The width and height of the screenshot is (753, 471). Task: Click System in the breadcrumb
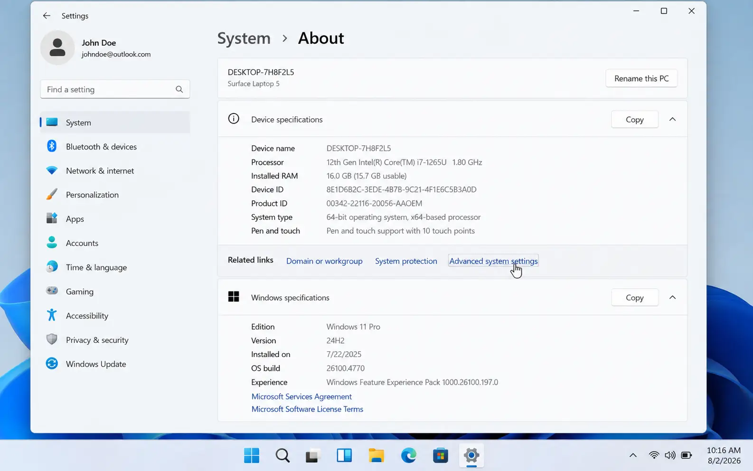pos(244,38)
